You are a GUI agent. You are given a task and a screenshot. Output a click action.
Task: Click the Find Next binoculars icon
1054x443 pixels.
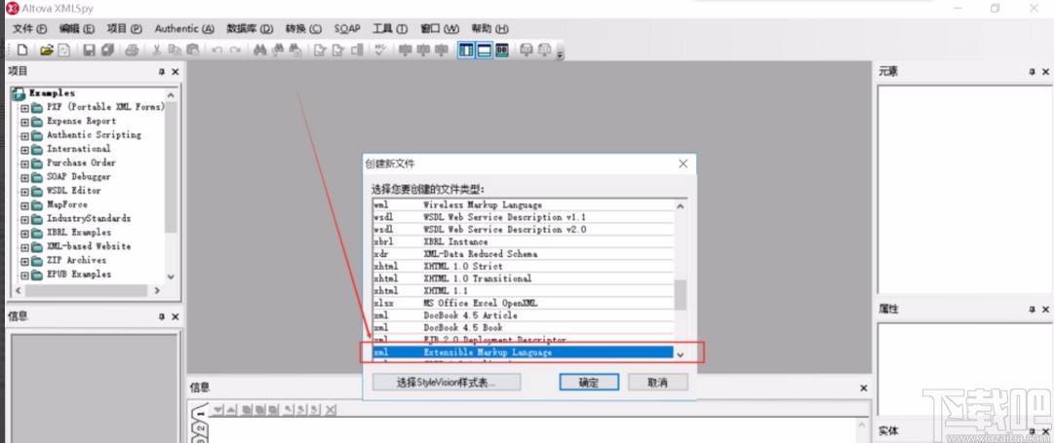click(278, 50)
